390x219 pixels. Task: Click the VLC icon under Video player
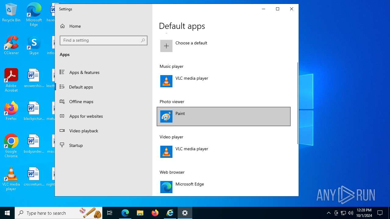(x=166, y=152)
